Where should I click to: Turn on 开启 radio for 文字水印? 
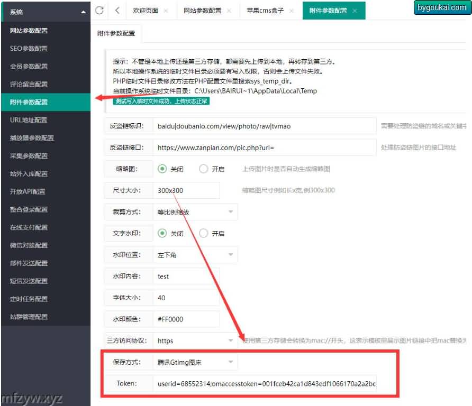204,233
